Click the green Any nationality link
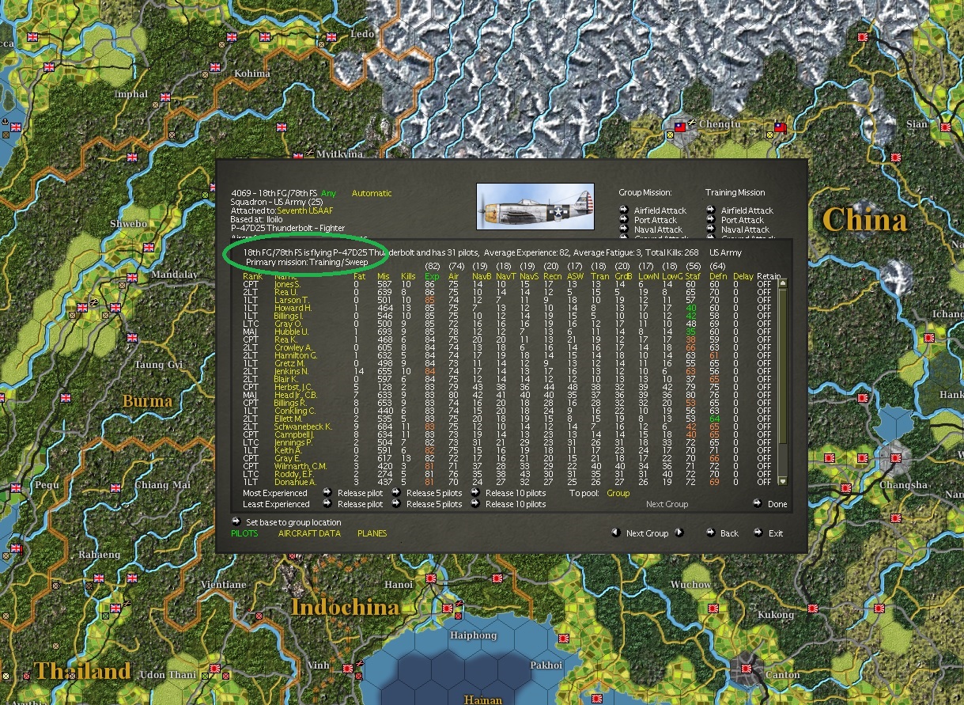964x705 pixels. pyautogui.click(x=328, y=193)
